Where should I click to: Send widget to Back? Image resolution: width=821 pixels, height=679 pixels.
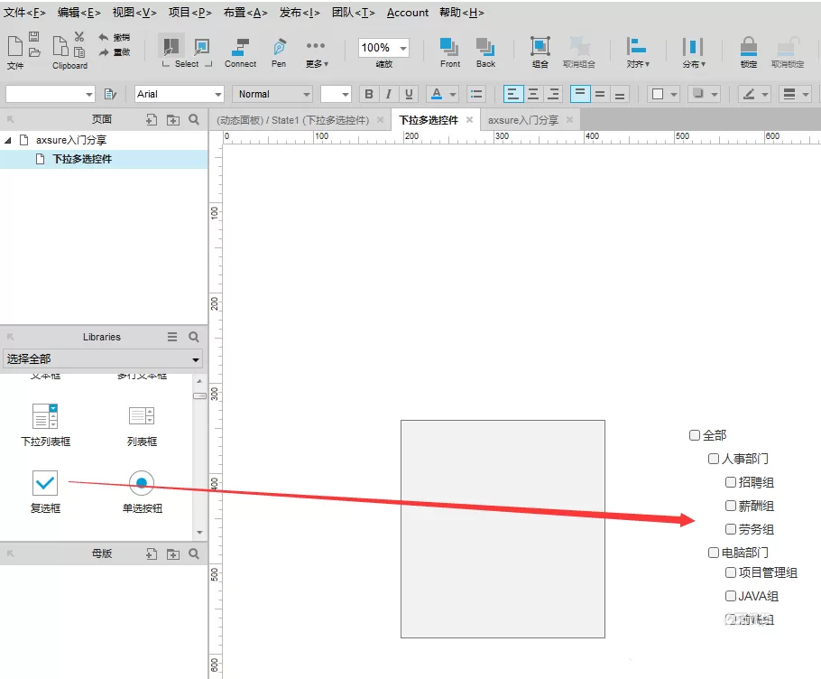tap(485, 51)
